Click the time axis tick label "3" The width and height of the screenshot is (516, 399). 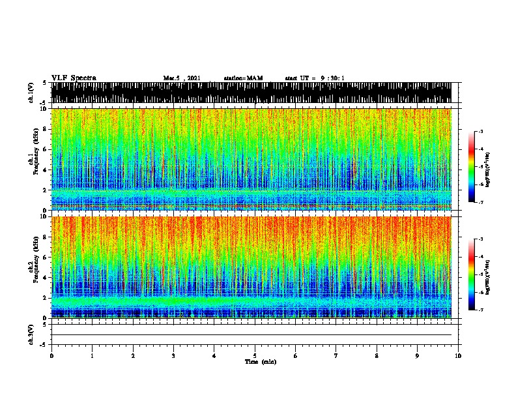pyautogui.click(x=173, y=356)
